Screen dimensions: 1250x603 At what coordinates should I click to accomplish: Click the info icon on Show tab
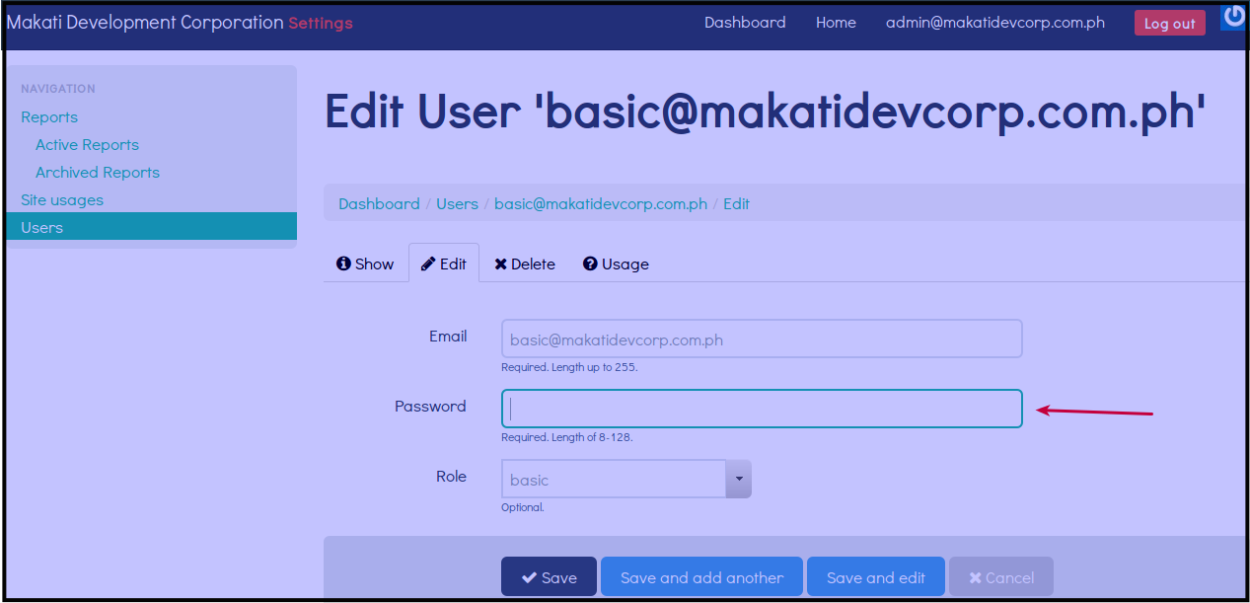point(343,264)
